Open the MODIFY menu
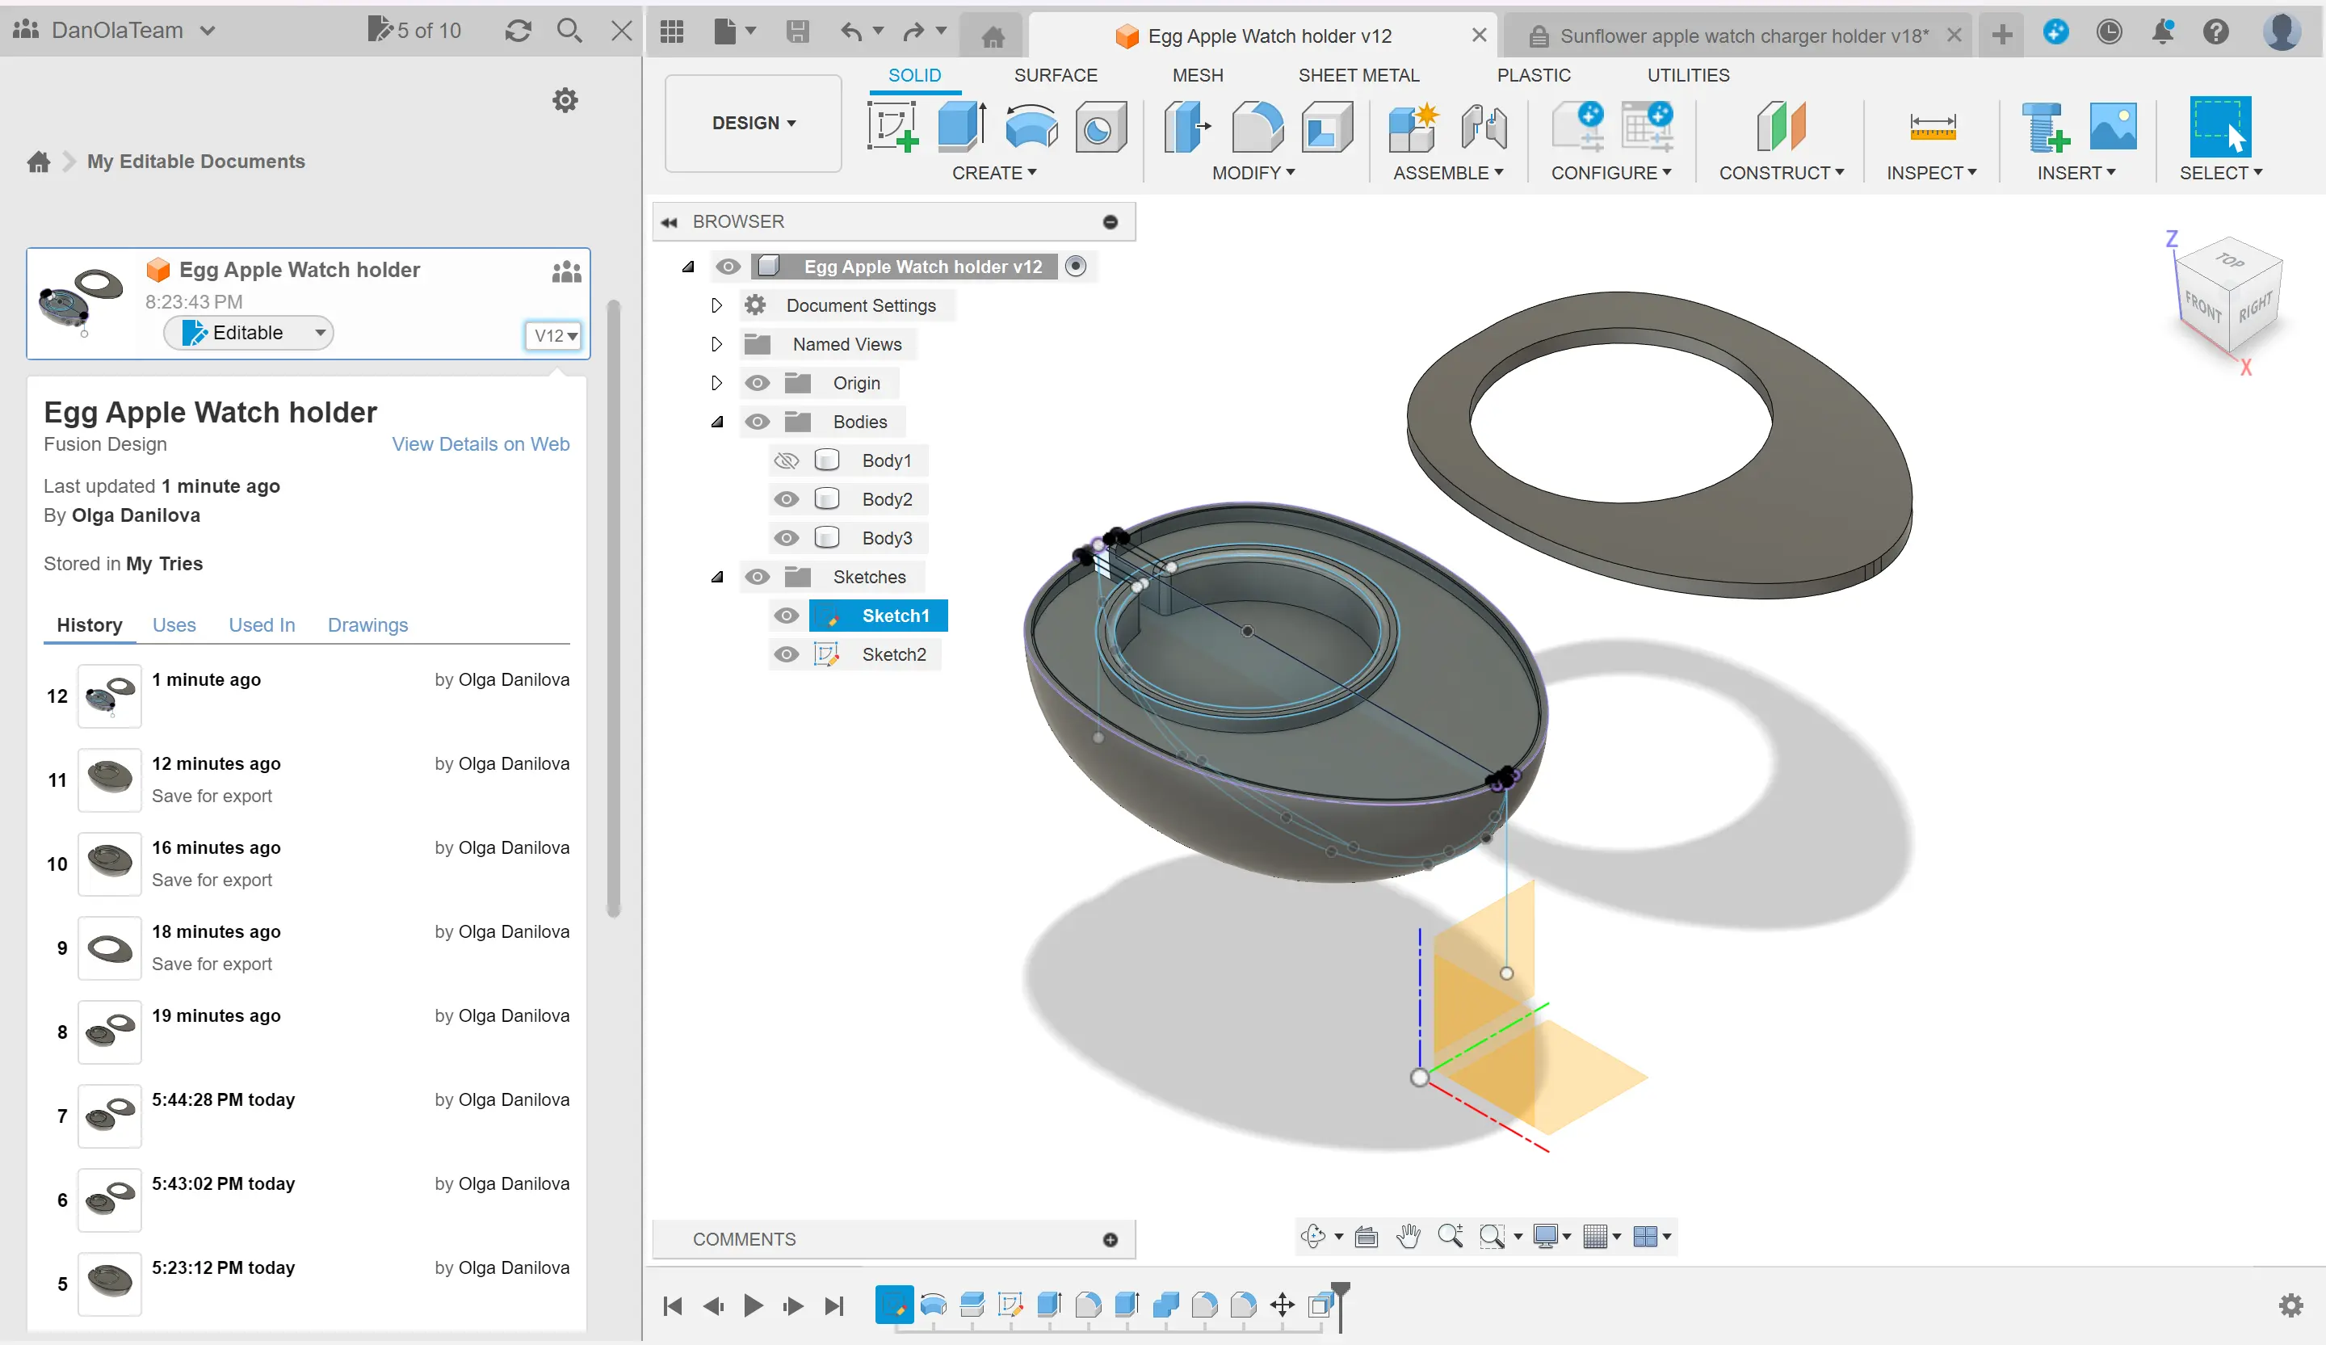Viewport: 2326px width, 1345px height. [1253, 174]
